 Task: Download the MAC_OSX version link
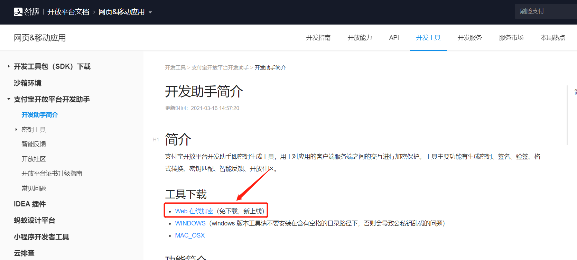(190, 235)
